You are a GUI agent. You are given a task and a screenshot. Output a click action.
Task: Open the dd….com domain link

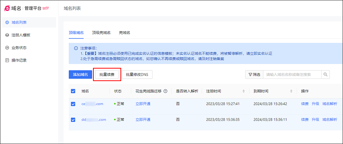click(94, 119)
